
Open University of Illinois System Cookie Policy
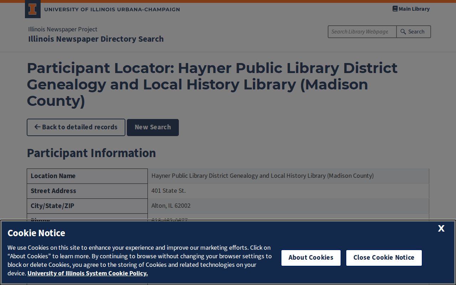click(88, 273)
